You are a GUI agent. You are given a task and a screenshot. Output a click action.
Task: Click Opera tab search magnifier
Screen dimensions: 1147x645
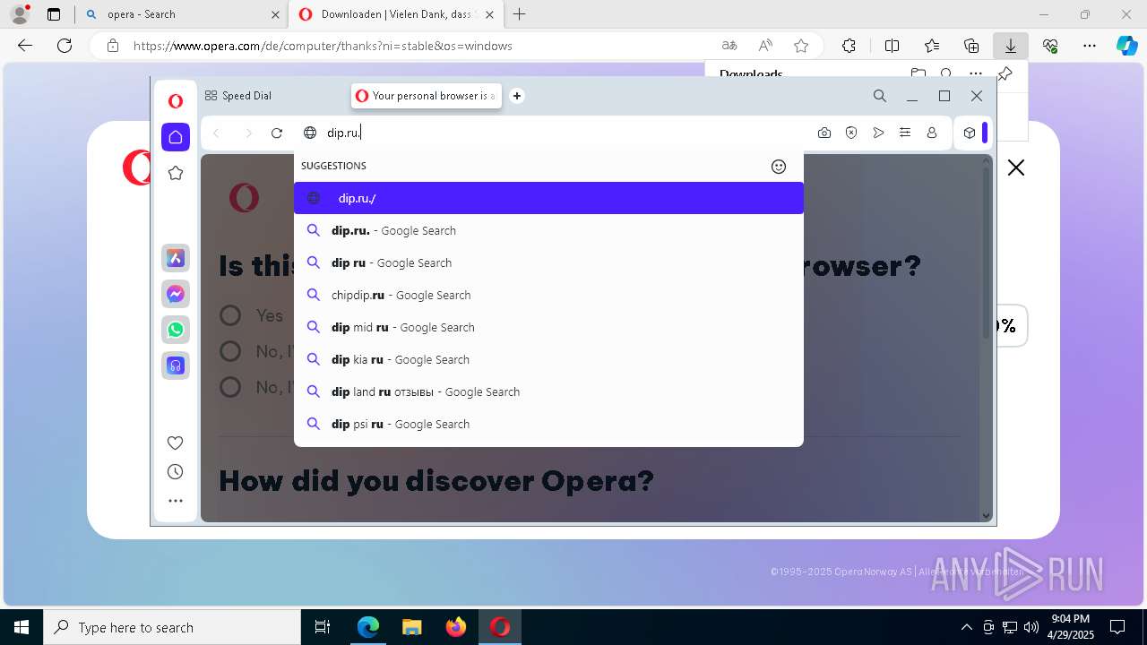click(880, 96)
